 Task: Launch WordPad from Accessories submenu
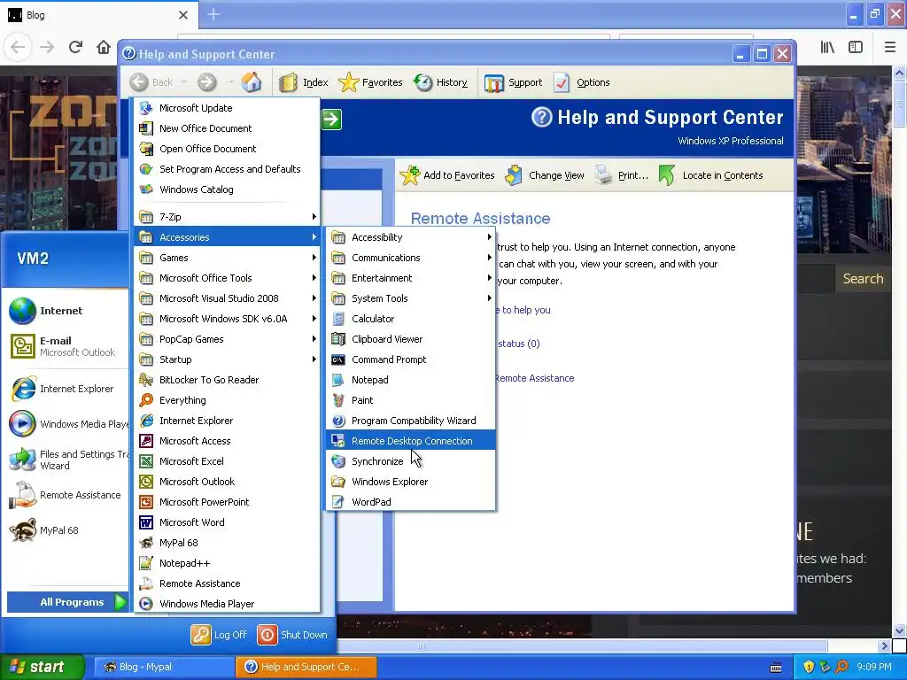411,502
